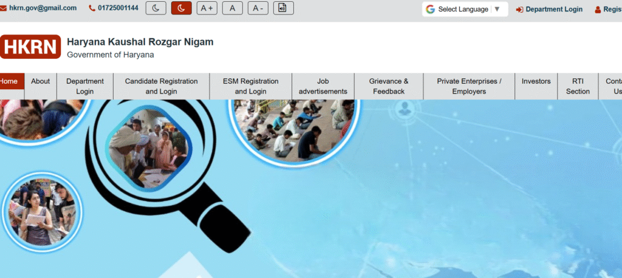Click the Department Login sign-in arrow icon
This screenshot has height=278, width=622.
(x=520, y=10)
